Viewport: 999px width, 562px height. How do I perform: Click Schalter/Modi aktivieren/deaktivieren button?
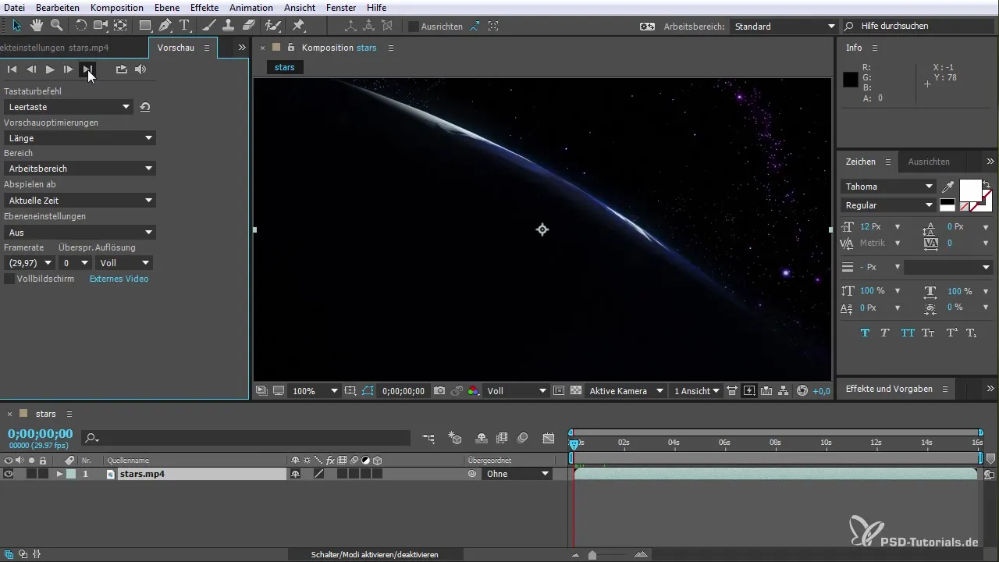[x=375, y=554]
